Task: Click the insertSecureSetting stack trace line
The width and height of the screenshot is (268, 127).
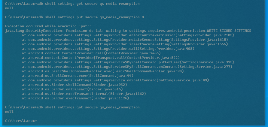Action: click(x=125, y=44)
